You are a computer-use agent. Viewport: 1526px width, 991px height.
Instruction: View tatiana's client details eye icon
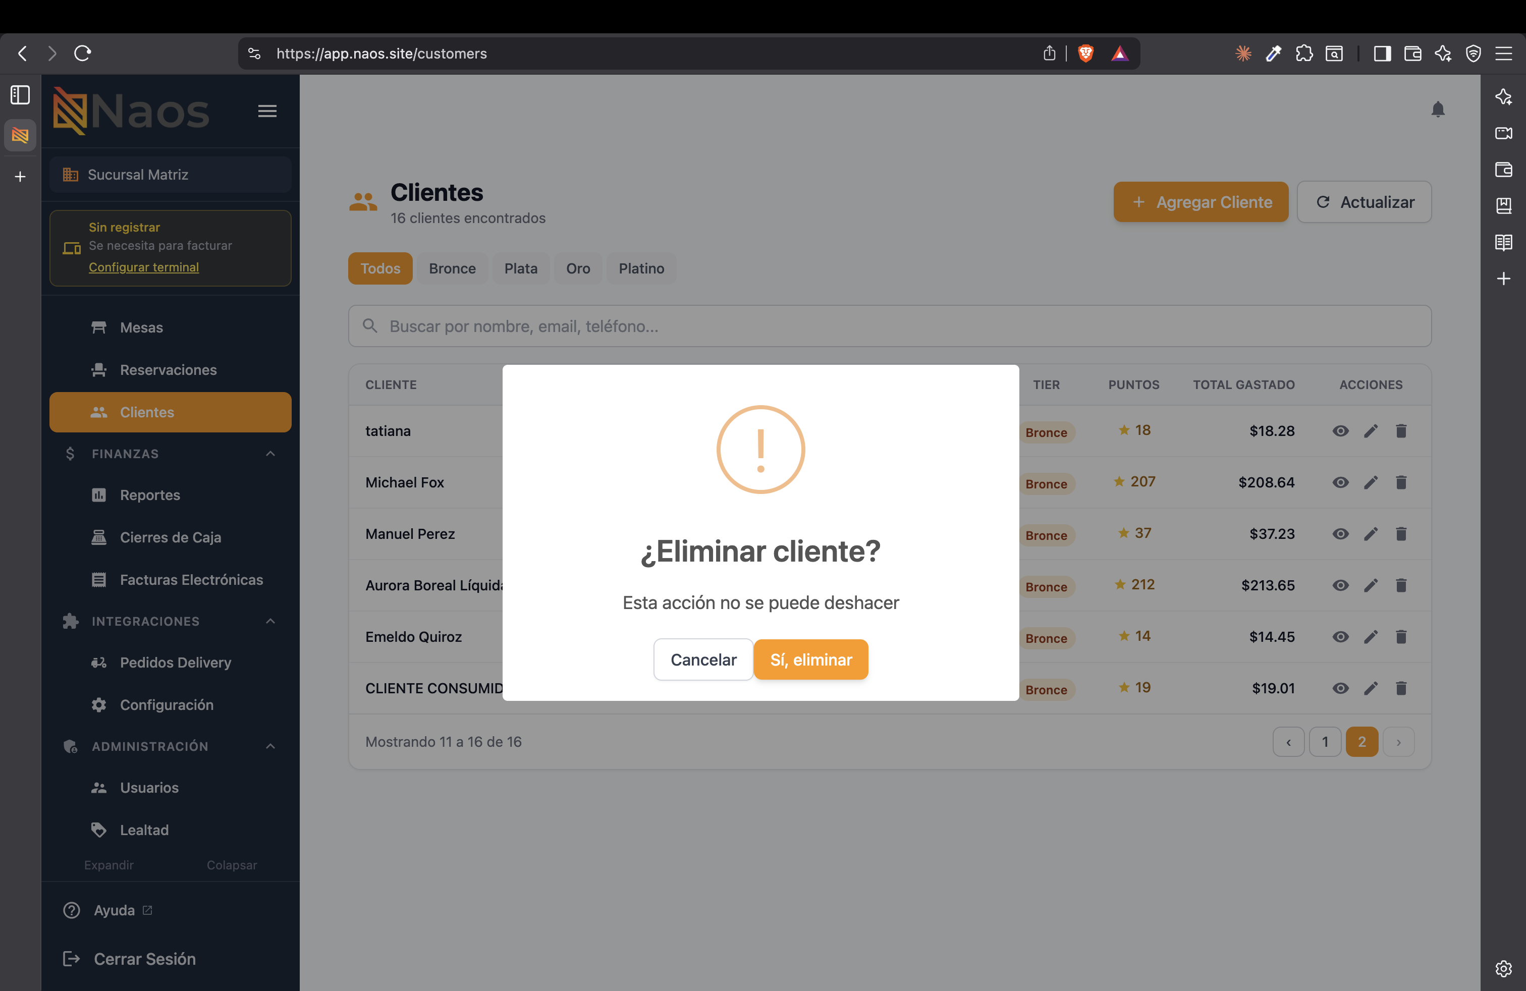pos(1340,431)
